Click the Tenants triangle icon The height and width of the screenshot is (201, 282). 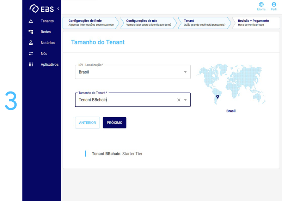(x=31, y=21)
